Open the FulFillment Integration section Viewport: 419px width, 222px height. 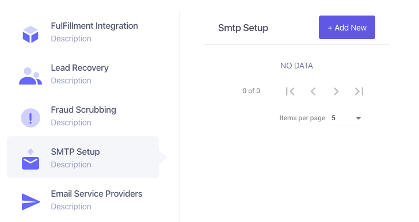(83, 32)
